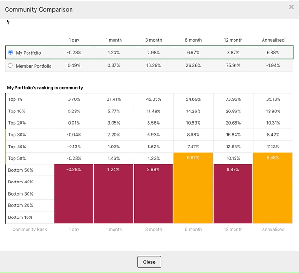Viewport: 299px width, 273px height.
Task: Click the Annualised column header at top
Action: [273, 40]
